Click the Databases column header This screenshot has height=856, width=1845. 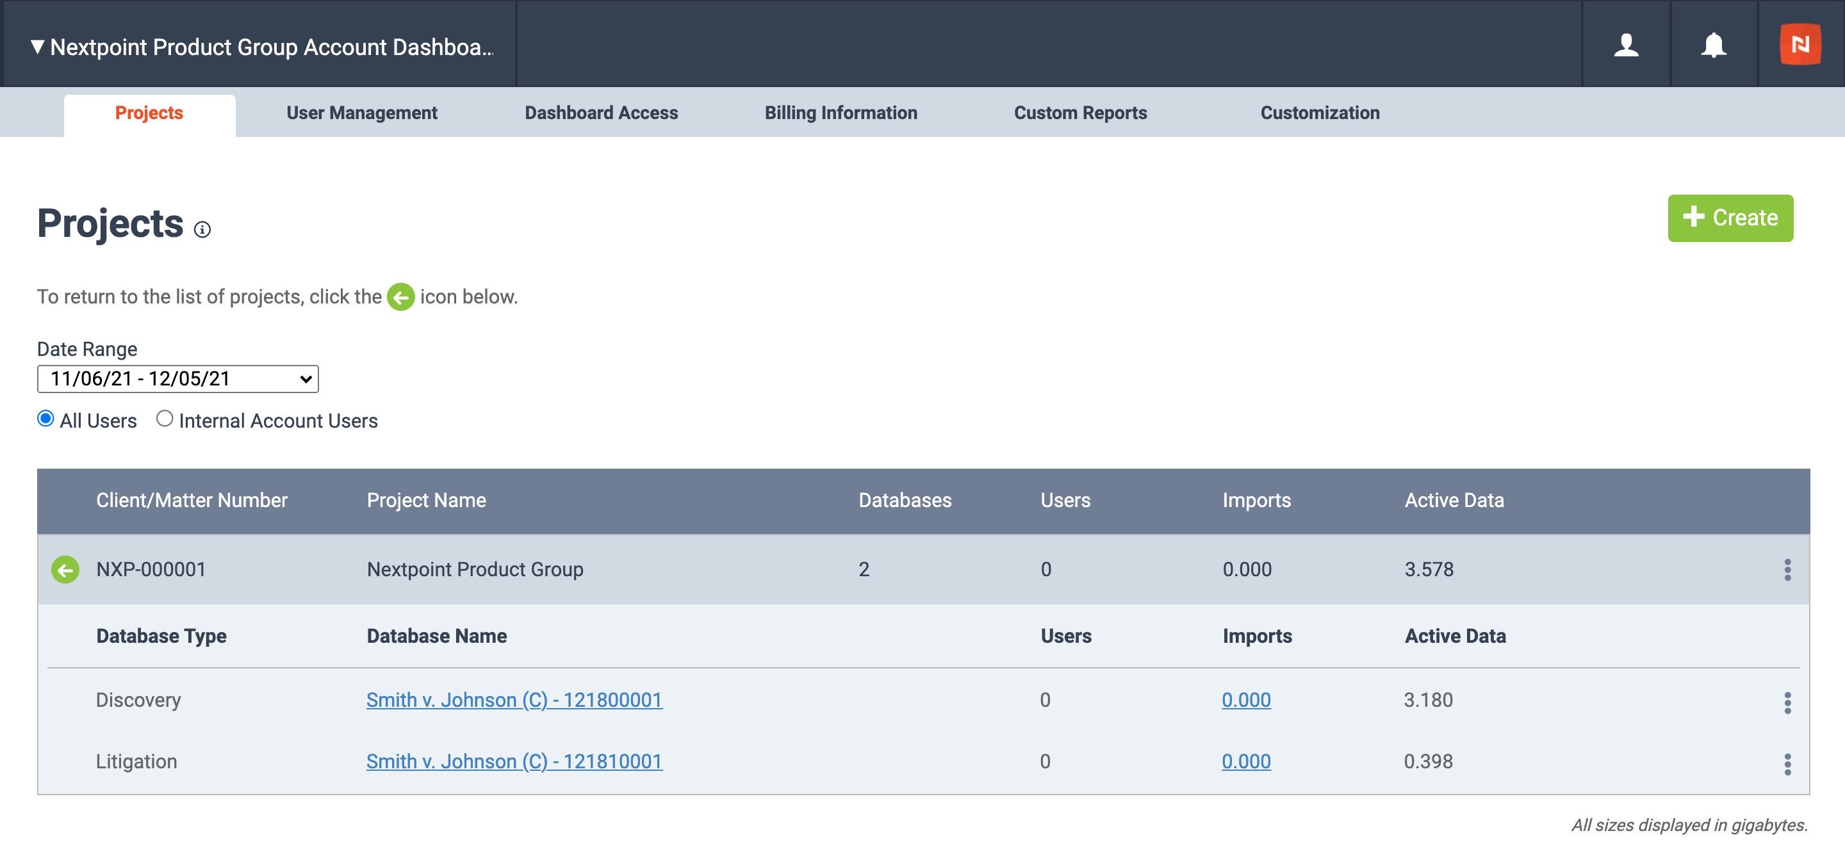[x=905, y=500]
